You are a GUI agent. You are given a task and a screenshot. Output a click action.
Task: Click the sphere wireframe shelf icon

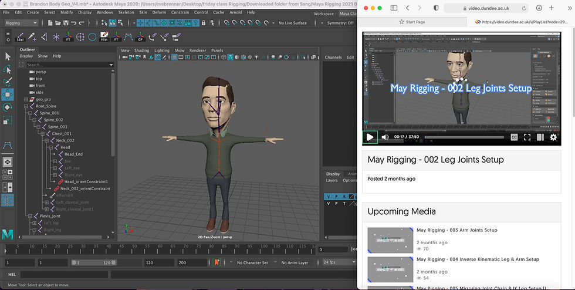(80, 37)
